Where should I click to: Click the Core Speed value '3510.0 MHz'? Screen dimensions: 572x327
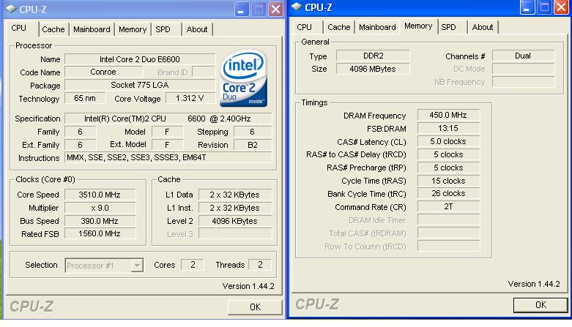(100, 195)
